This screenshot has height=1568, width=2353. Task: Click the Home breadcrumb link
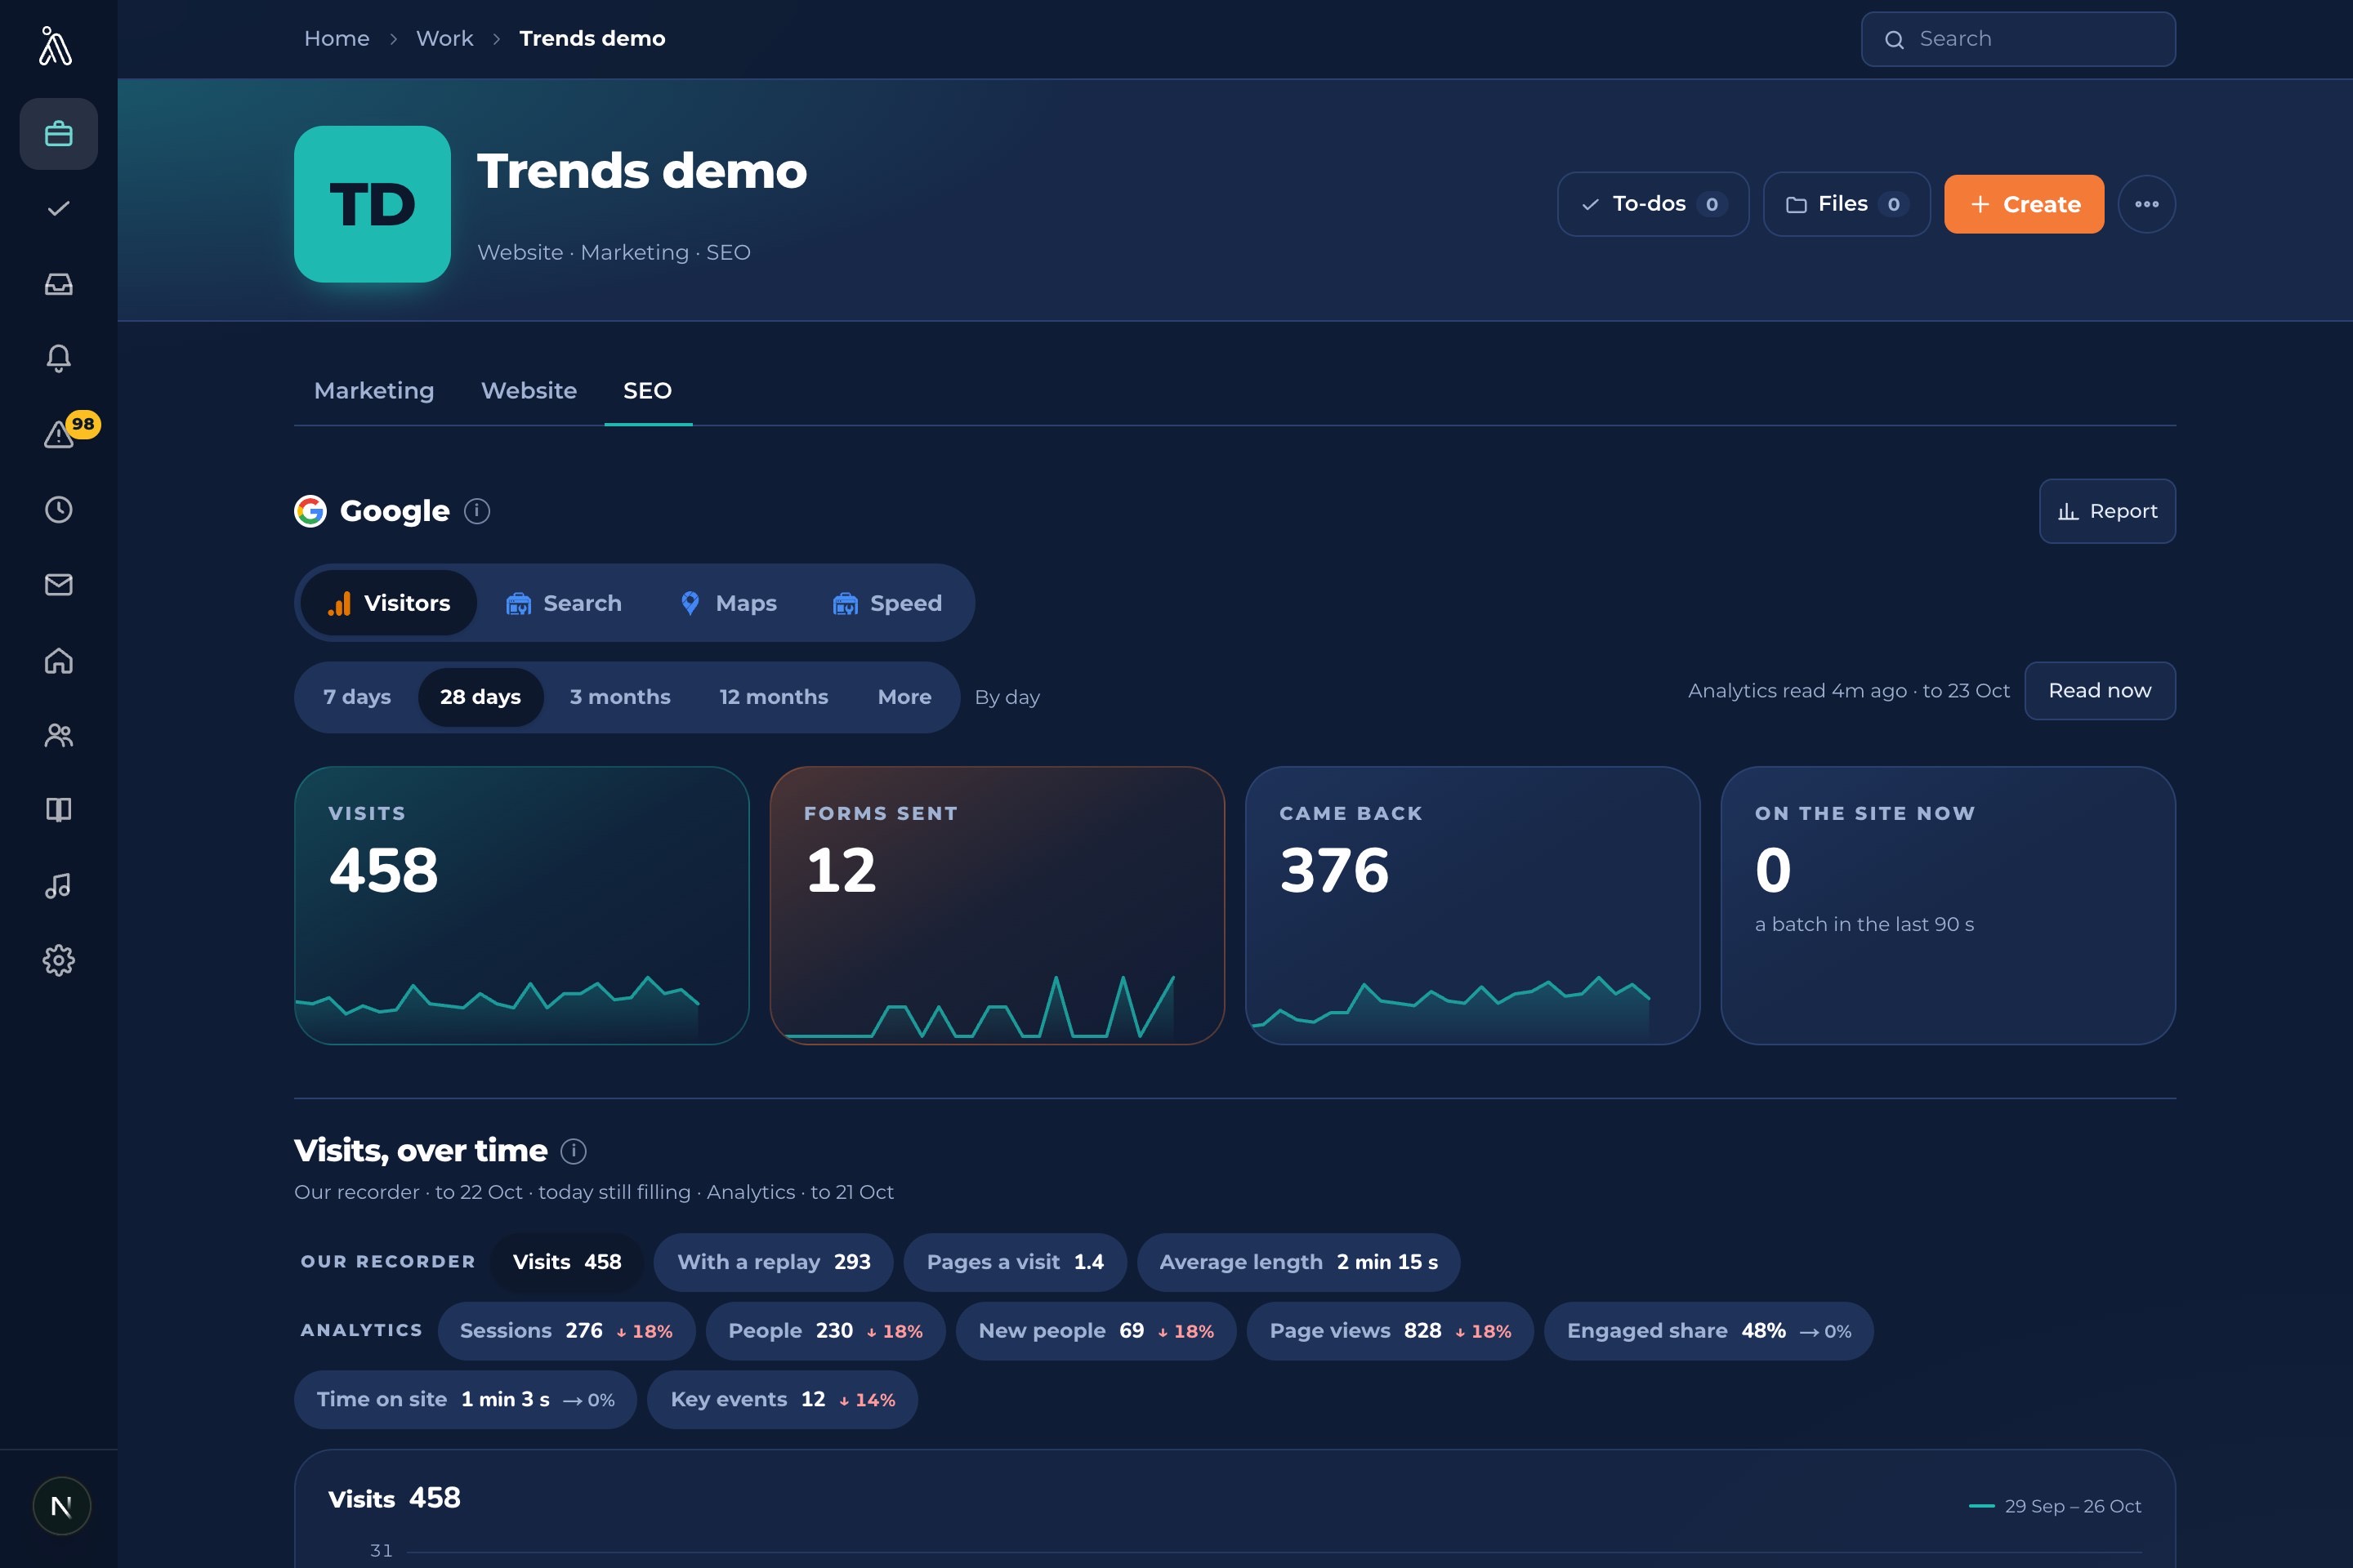337,39
